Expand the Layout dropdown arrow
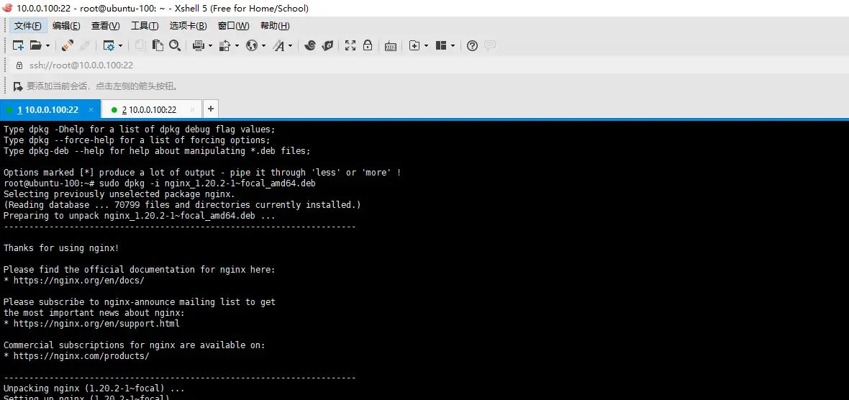 coord(453,46)
